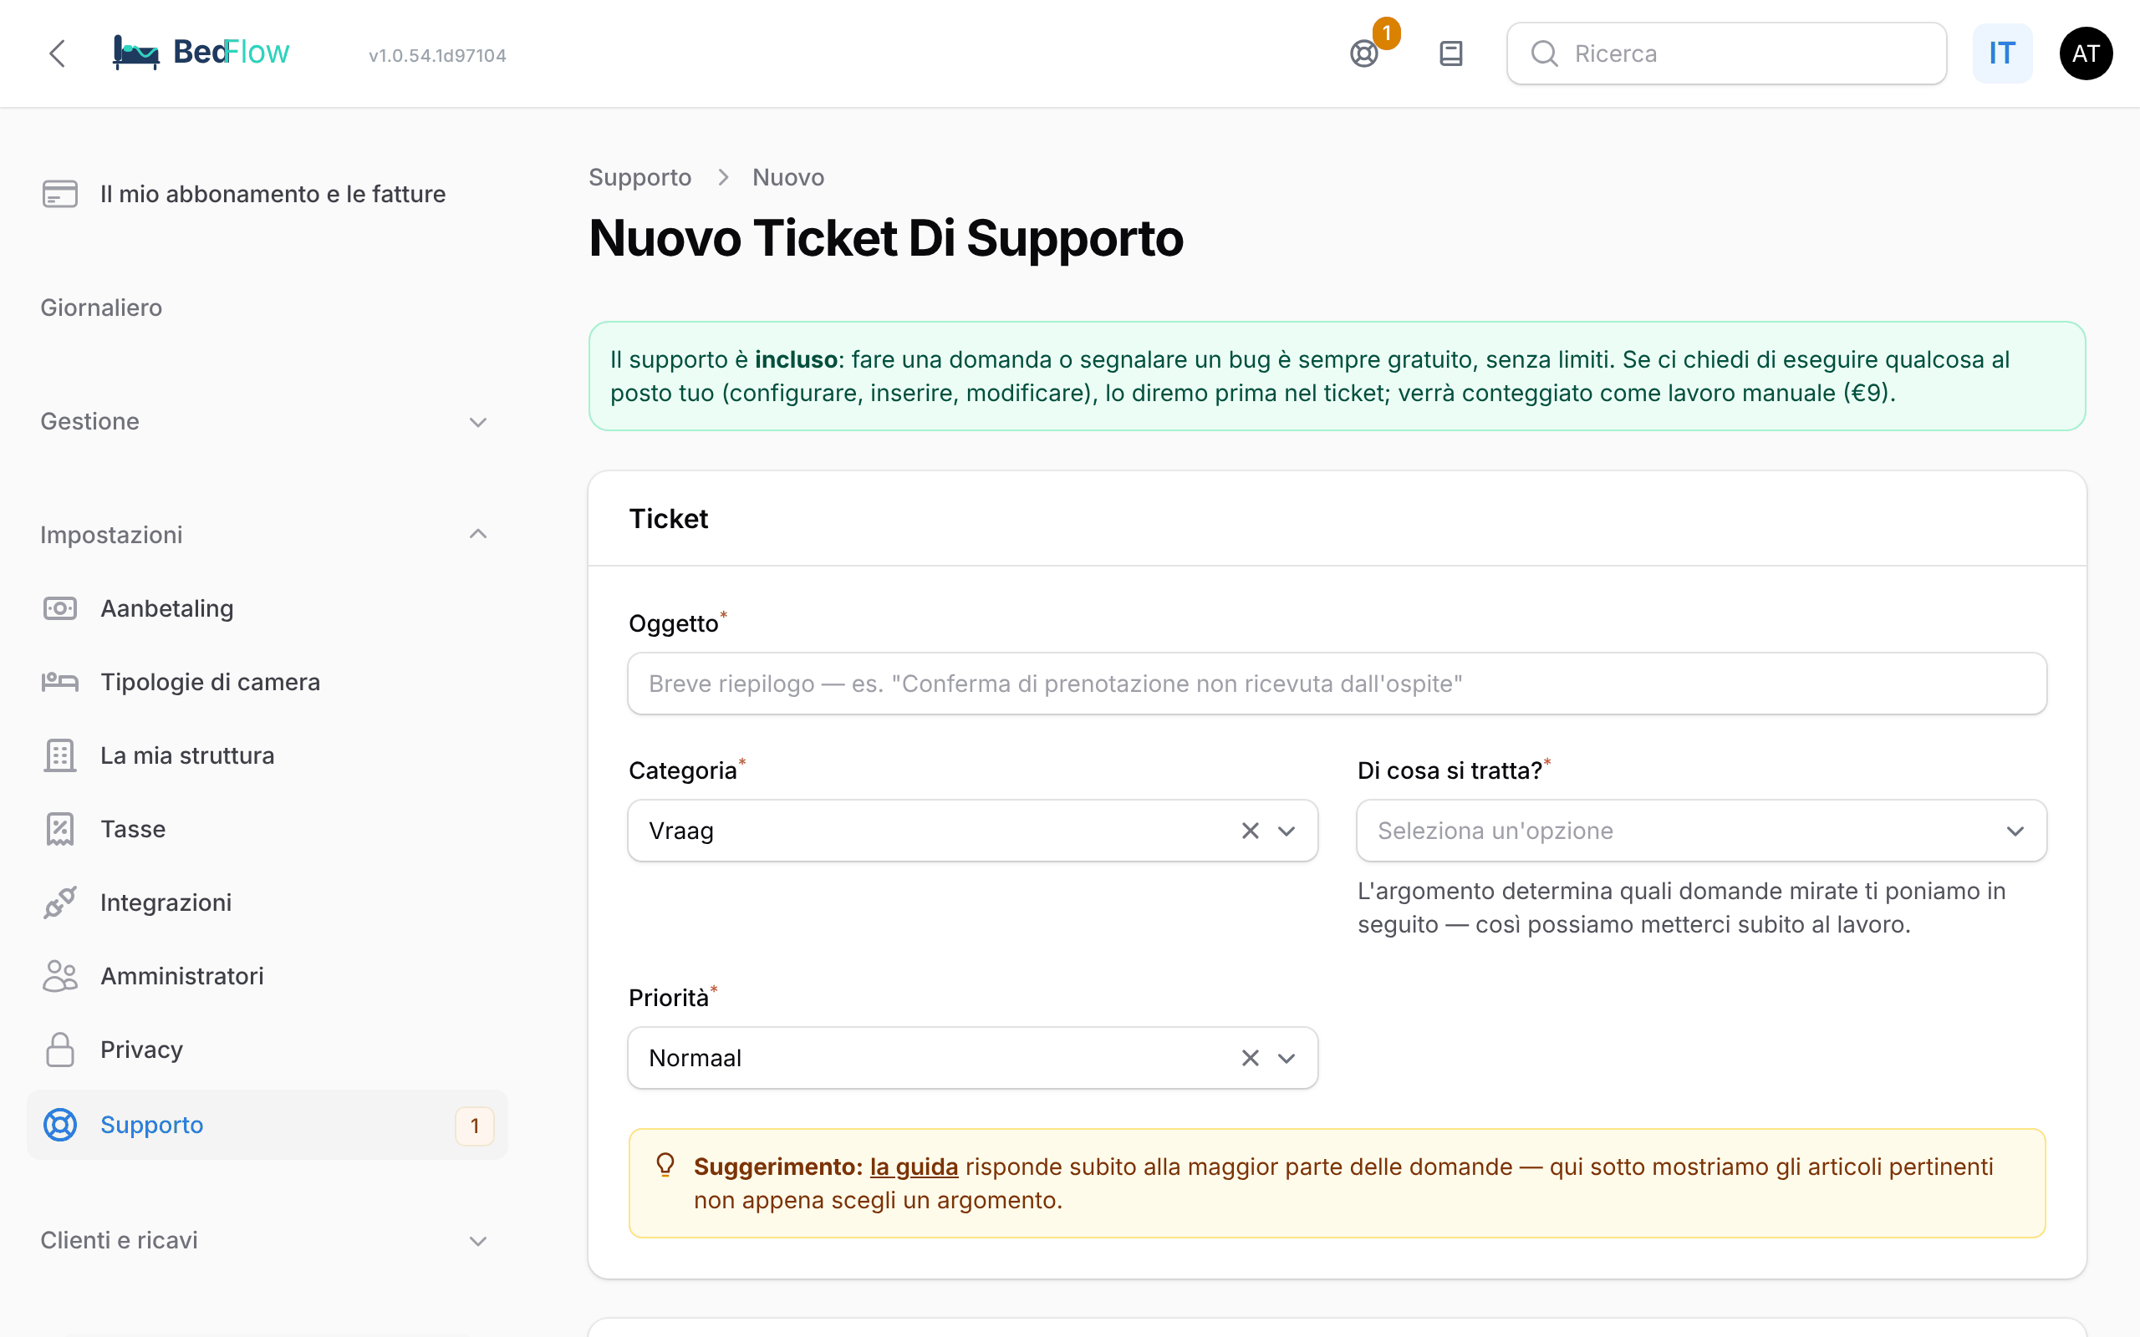The image size is (2140, 1337).
Task: Click the Integrazioni plug icon
Action: (x=60, y=902)
